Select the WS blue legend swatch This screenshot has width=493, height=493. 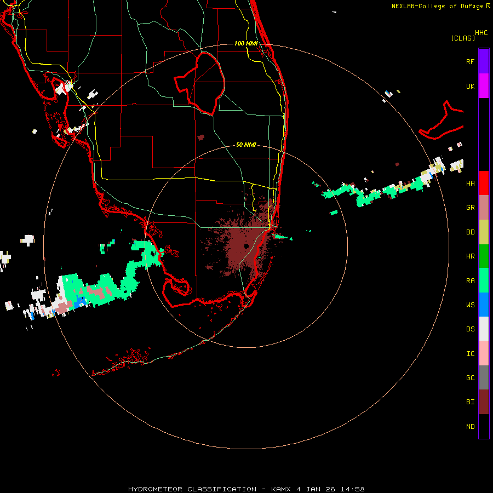point(484,305)
